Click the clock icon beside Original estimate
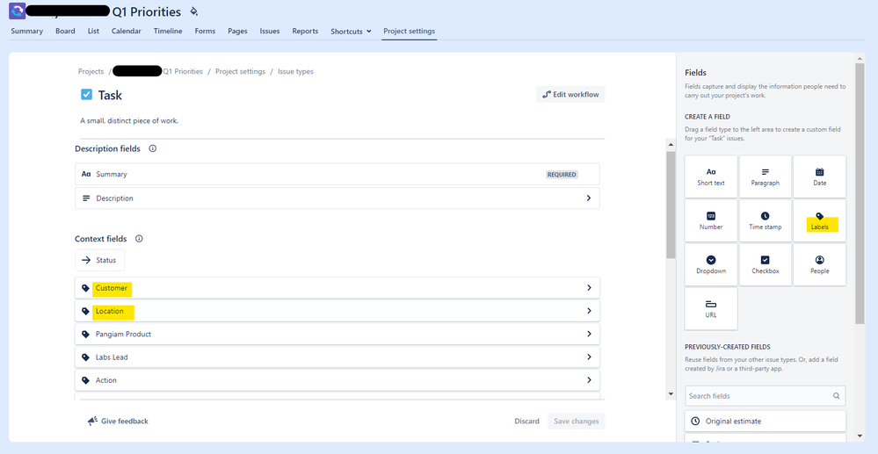The height and width of the screenshot is (454, 878). pyautogui.click(x=695, y=421)
